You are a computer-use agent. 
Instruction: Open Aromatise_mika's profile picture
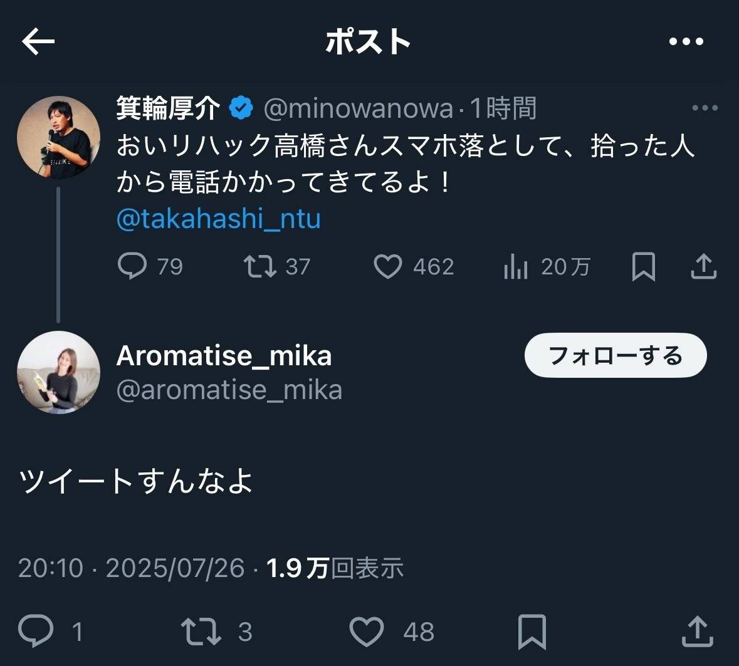click(58, 372)
